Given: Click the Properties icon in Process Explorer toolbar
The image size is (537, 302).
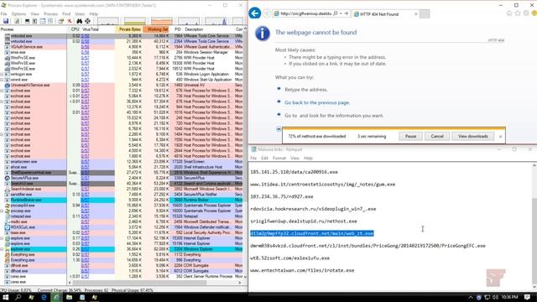Looking at the screenshot, I should point(61,21).
